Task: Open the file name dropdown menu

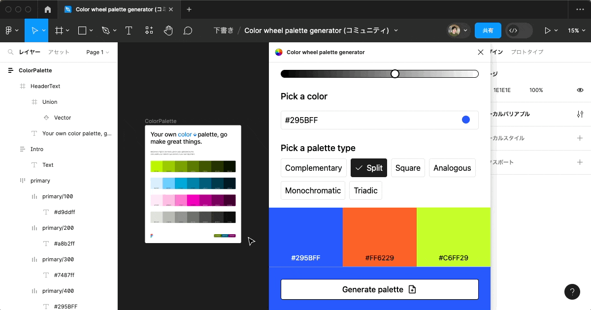Action: [x=396, y=30]
